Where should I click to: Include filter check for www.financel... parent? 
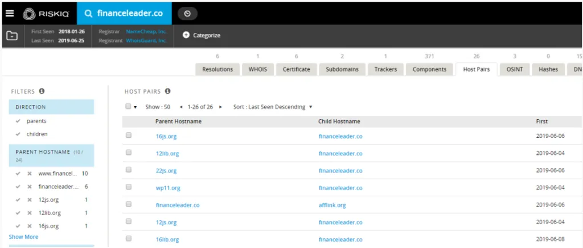(x=18, y=174)
